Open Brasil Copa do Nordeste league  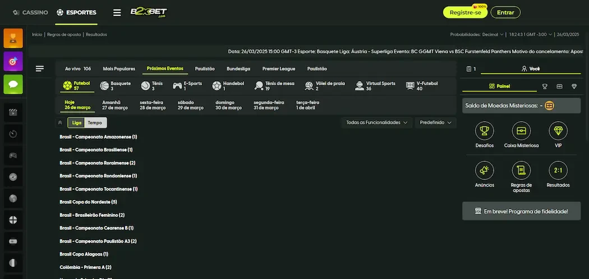88,202
